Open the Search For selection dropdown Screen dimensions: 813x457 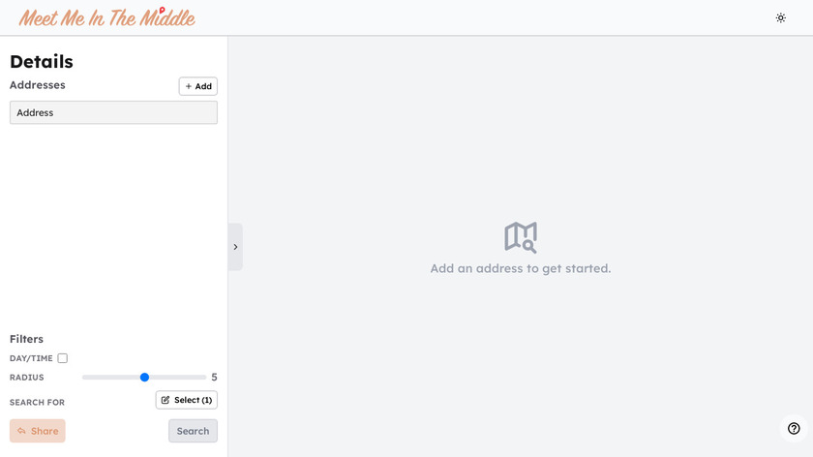point(187,400)
